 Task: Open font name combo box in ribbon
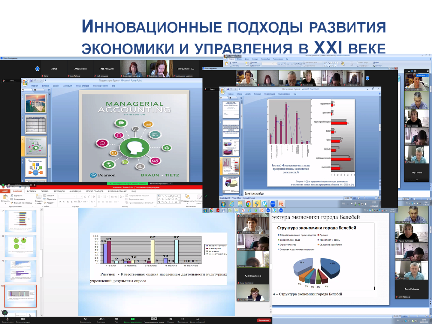[67, 197]
